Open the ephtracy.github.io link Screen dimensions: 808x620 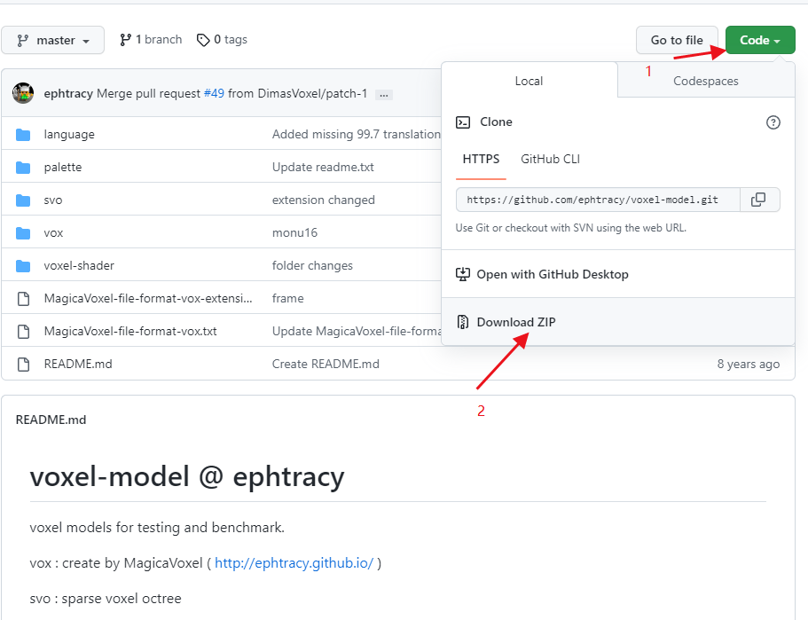(x=294, y=562)
